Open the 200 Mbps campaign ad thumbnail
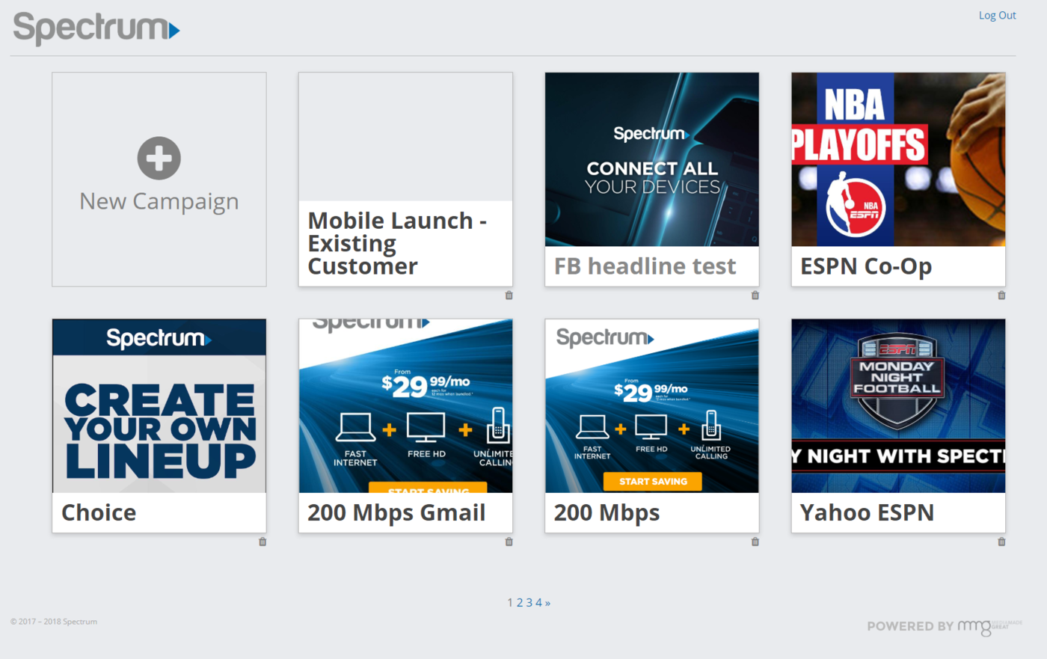The image size is (1047, 659). tap(652, 406)
